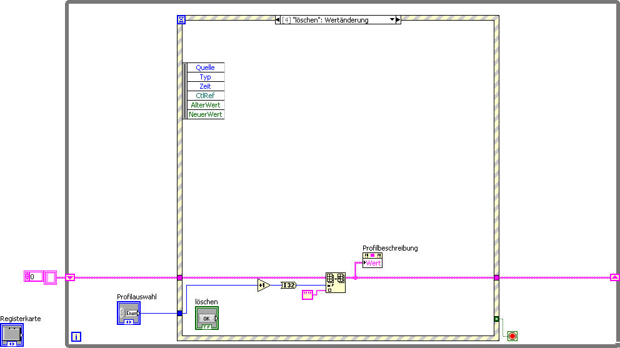
Task: Select the NeuerWert event data node
Action: point(205,114)
